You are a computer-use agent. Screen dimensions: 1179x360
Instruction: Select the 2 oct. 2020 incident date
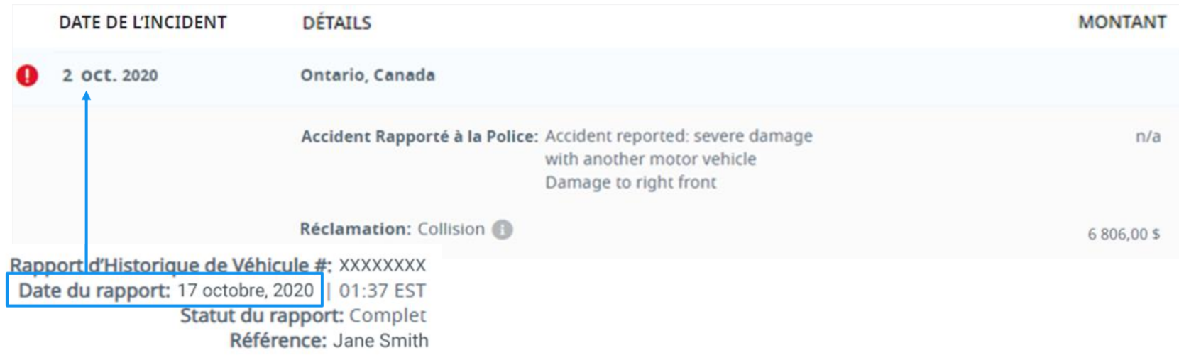point(110,75)
